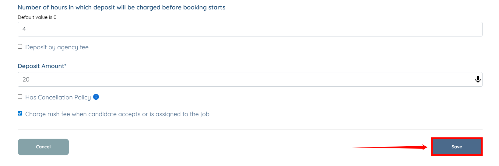Screen dimensions: 499x166
Task: Click the asterisk after Deposit Amount
Action: pos(65,65)
